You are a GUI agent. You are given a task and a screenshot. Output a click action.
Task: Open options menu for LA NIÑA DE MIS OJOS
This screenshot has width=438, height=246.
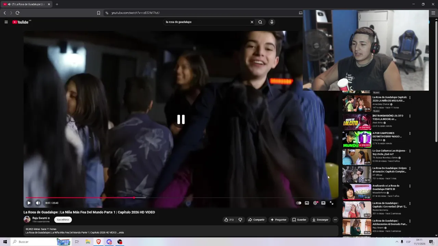[x=410, y=98]
